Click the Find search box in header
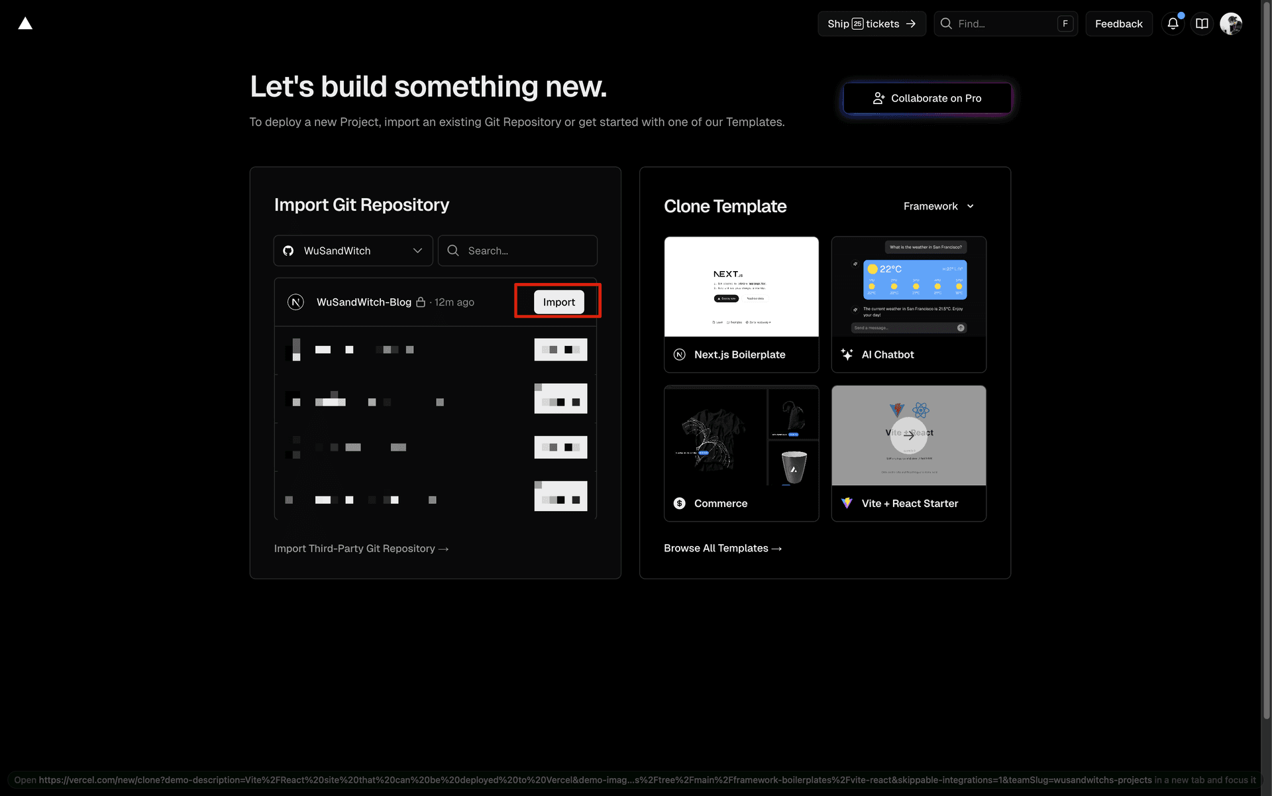1272x796 pixels. pos(1004,24)
